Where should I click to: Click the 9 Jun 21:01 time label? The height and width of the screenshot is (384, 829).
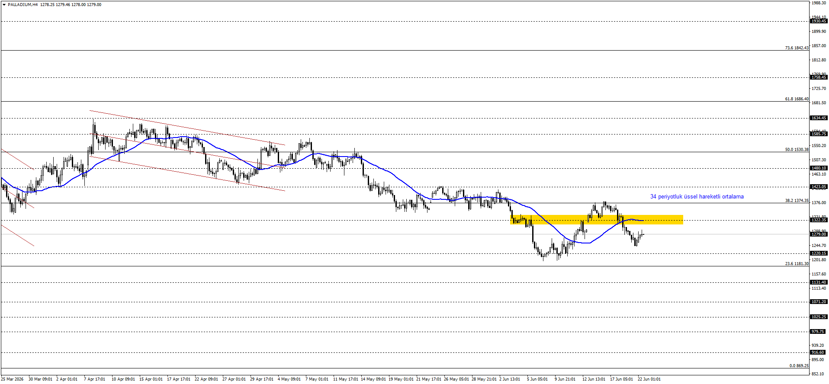coord(565,379)
